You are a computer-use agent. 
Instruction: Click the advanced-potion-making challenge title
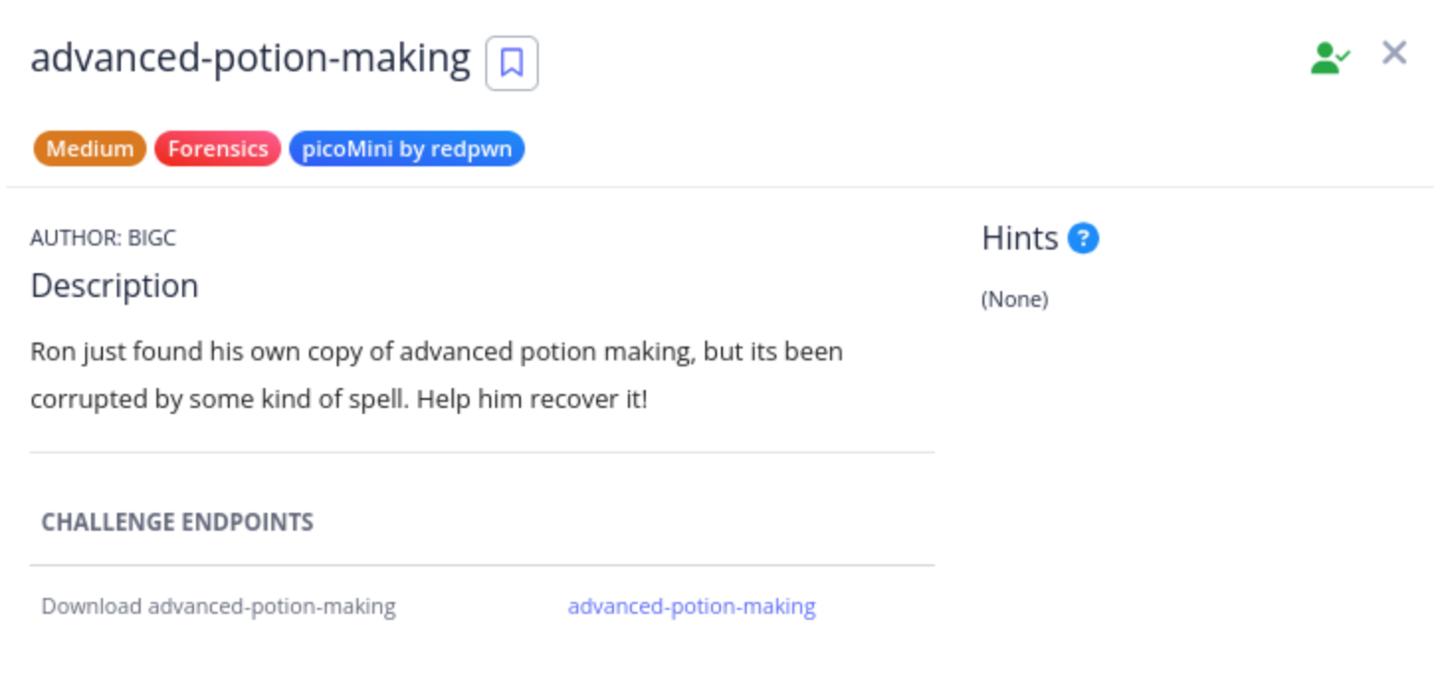pyautogui.click(x=251, y=58)
